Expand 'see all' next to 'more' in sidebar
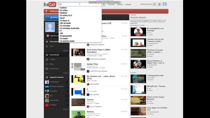This screenshot has height=118, width=210. (x=66, y=73)
